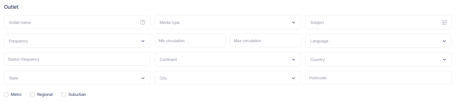Click the Frequency chevron arrow
The height and width of the screenshot is (102, 456).
(x=143, y=41)
